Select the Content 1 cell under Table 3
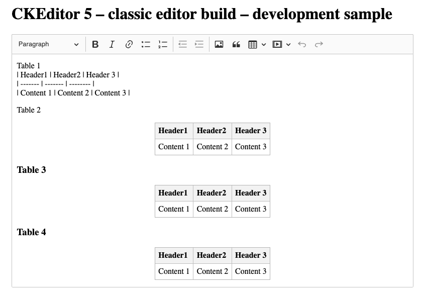This screenshot has width=425, height=298. [x=174, y=210]
